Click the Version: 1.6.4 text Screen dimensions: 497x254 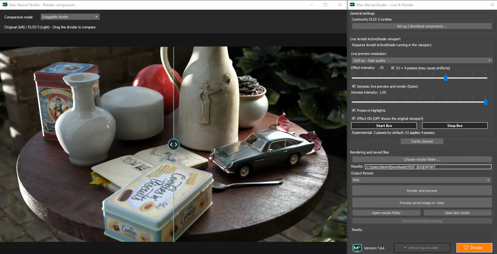(374, 248)
